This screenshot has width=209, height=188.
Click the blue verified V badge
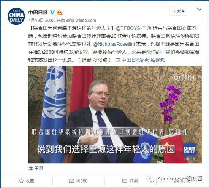click(x=52, y=13)
